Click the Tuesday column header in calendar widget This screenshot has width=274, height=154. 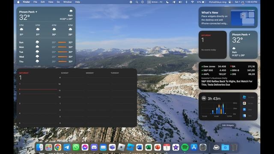[115, 73]
